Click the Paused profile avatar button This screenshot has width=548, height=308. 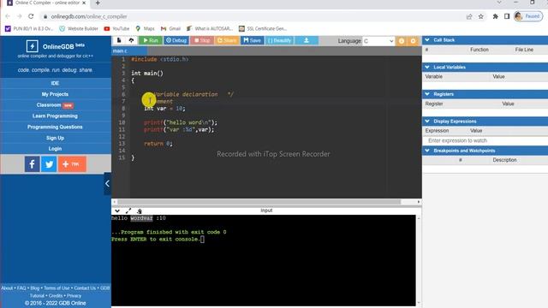click(528, 16)
